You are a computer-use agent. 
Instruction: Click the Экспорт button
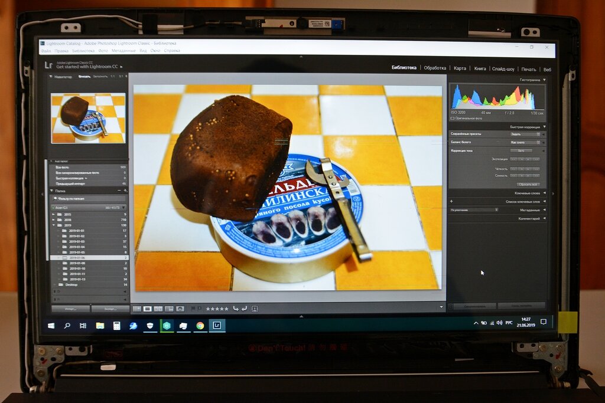110,309
